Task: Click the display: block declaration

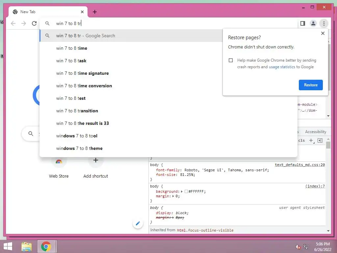Action: coord(172,213)
